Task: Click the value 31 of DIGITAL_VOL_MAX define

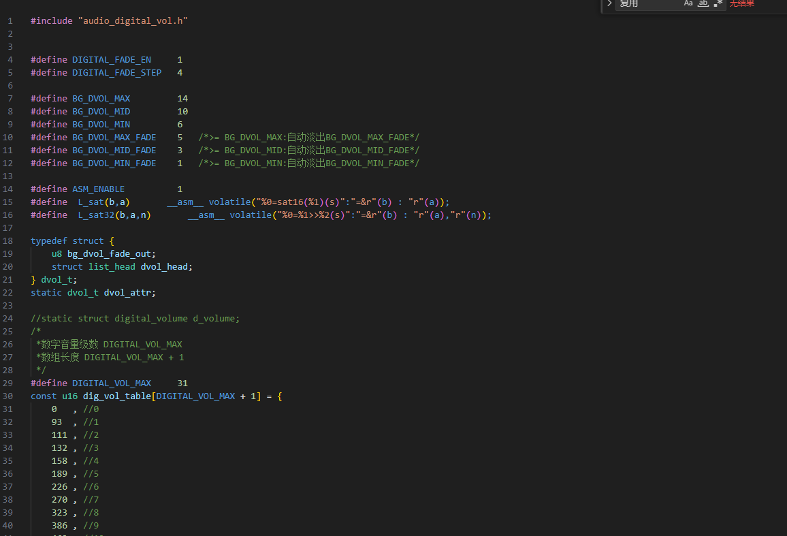Action: [x=182, y=383]
